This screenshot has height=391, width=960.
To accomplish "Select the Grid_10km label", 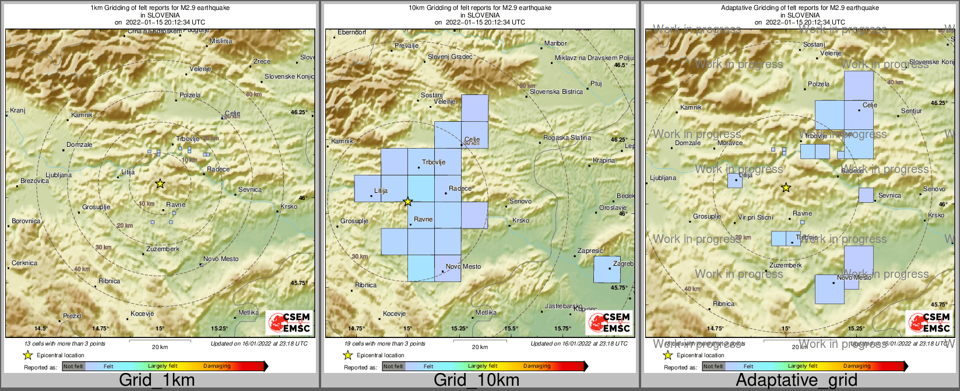I will (x=477, y=380).
